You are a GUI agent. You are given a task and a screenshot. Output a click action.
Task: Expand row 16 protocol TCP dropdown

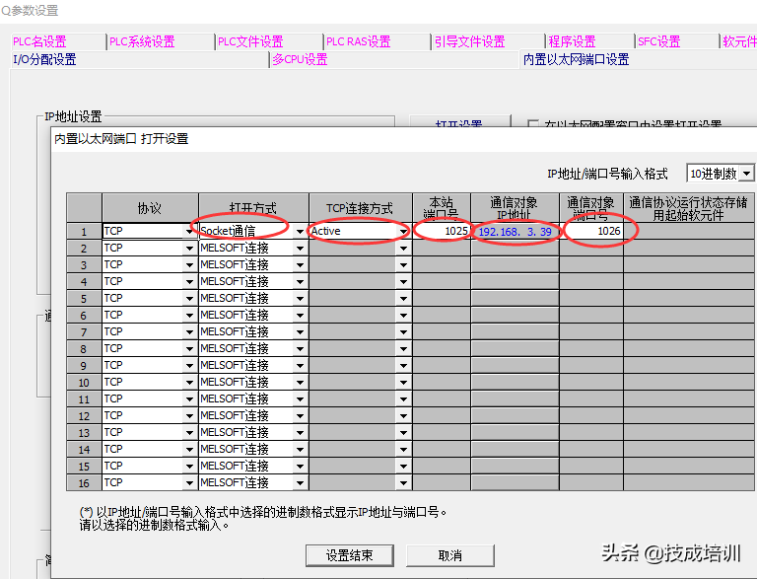(189, 483)
